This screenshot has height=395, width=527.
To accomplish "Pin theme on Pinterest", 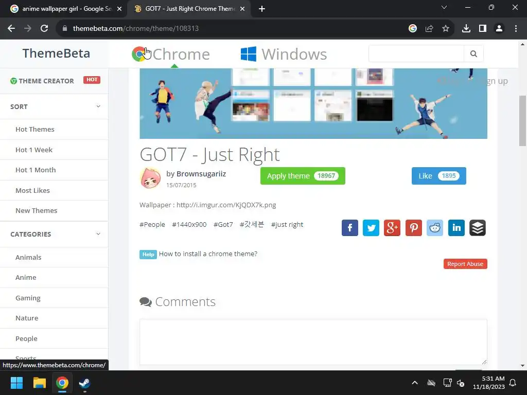I will 413,228.
